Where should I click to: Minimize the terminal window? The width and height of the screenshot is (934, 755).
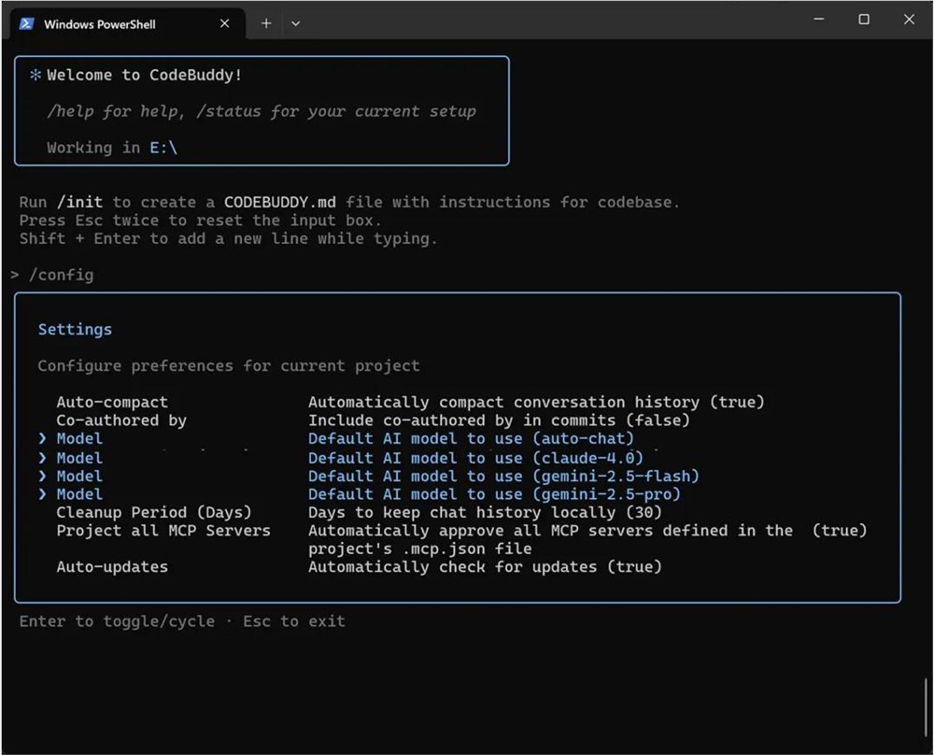point(818,19)
